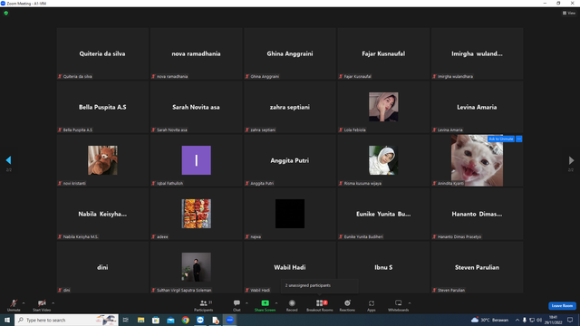Open Microsoft Store from the taskbar
Image resolution: width=580 pixels, height=326 pixels.
pyautogui.click(x=156, y=320)
